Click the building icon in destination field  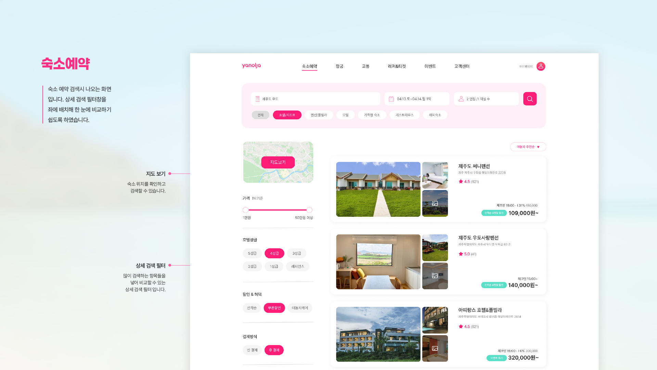pyautogui.click(x=257, y=99)
